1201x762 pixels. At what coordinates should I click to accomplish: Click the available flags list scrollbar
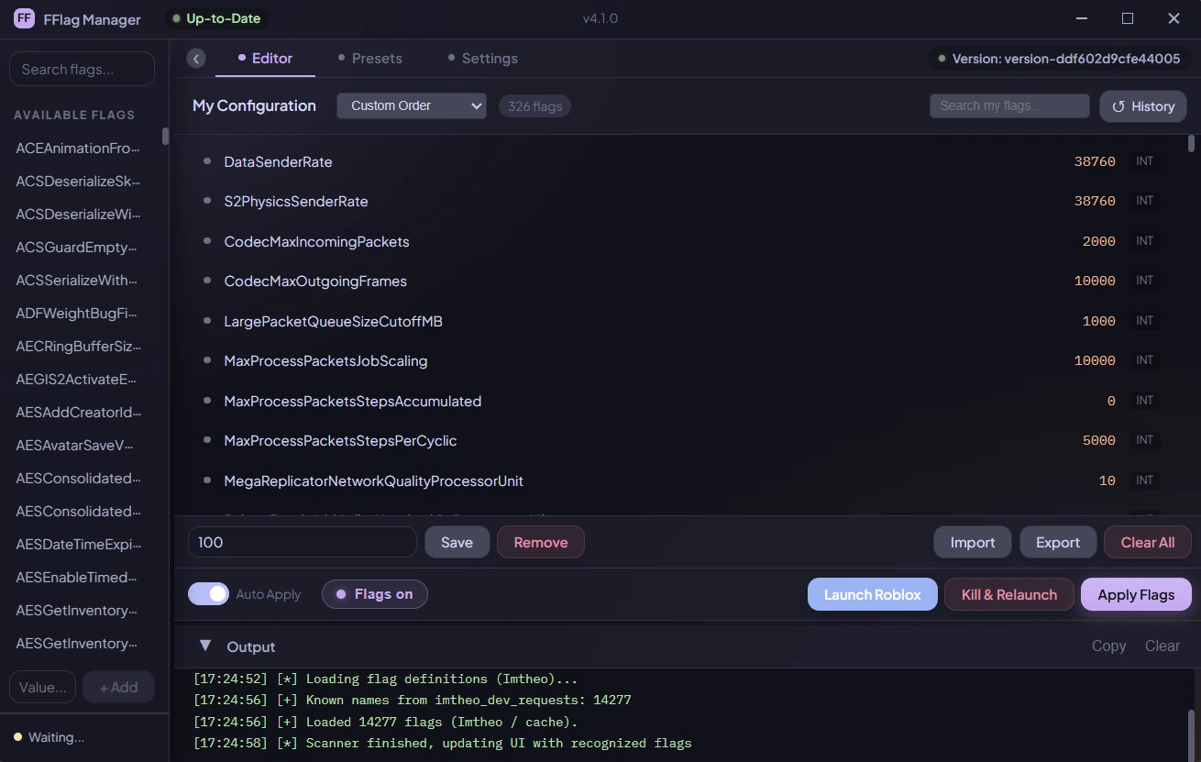click(166, 136)
